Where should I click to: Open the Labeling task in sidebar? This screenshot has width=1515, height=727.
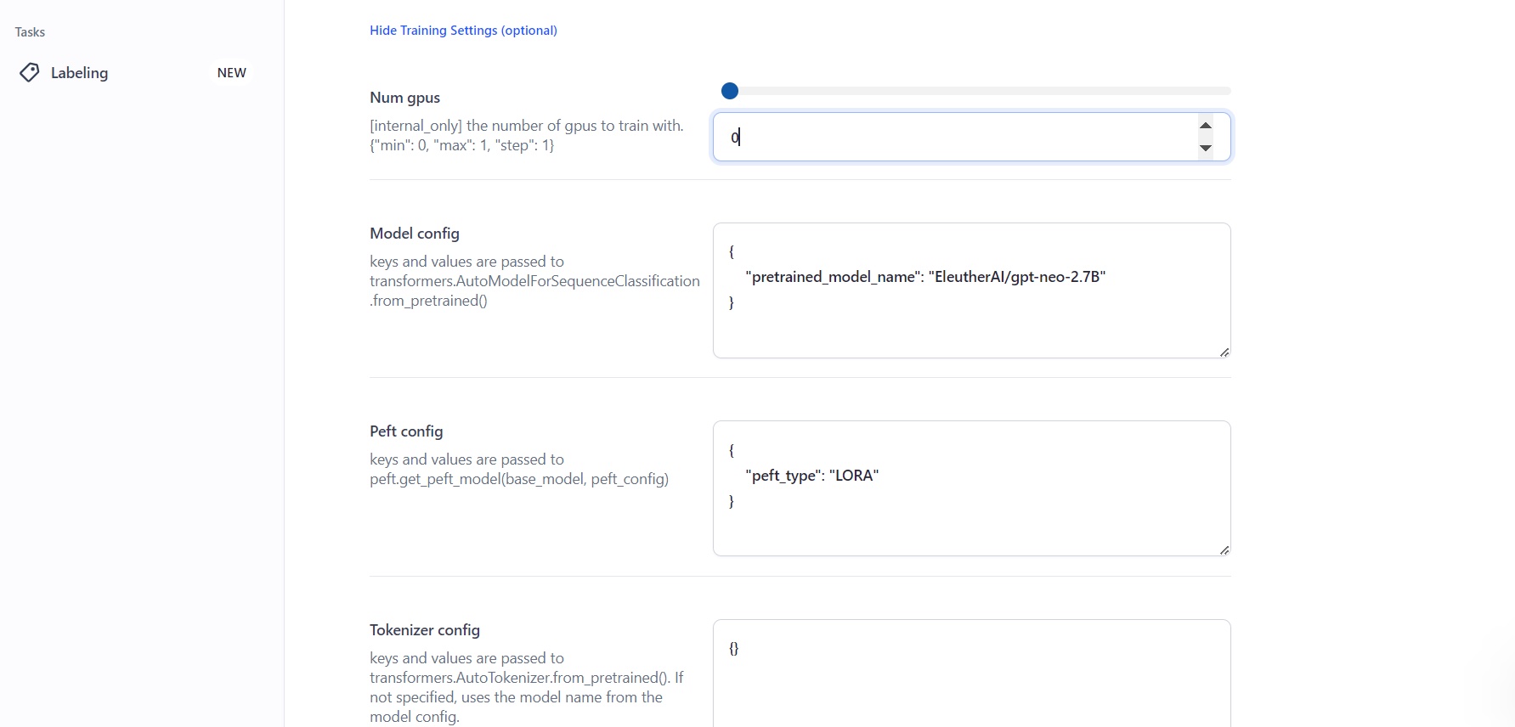pyautogui.click(x=79, y=73)
